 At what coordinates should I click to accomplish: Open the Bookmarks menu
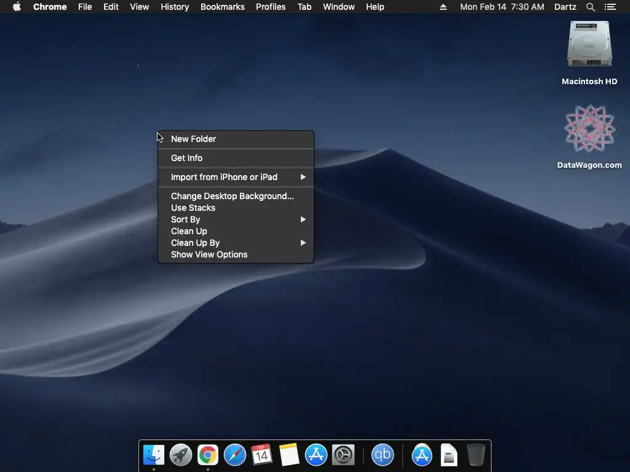(223, 7)
